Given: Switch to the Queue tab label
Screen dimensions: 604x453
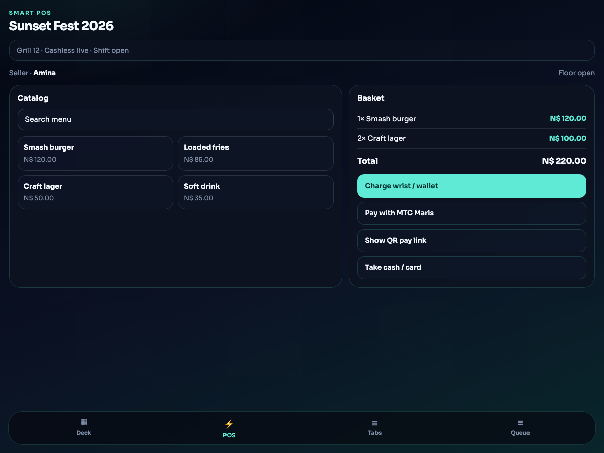Looking at the screenshot, I should click(x=520, y=433).
